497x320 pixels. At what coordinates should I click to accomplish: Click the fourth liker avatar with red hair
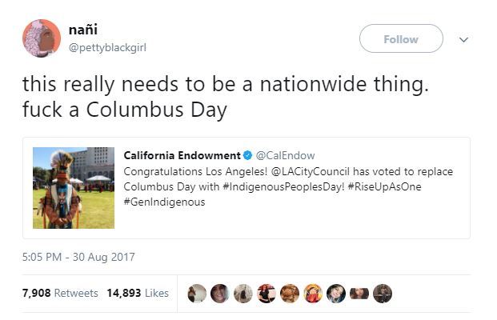(x=267, y=294)
